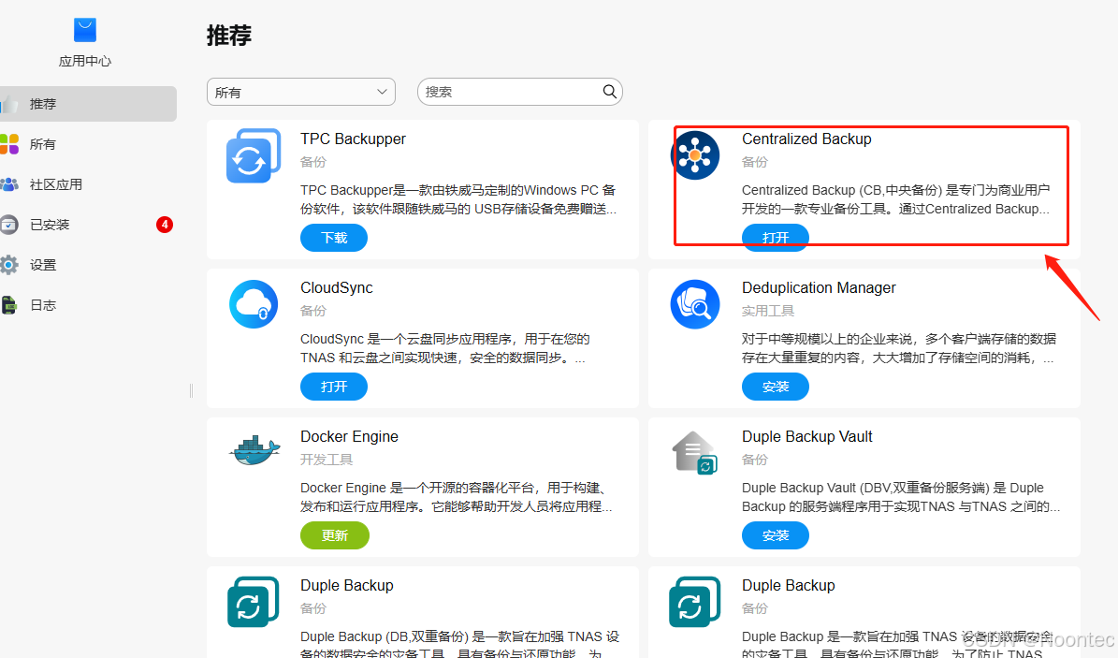Click the thumbs-up icon beside 推荐
This screenshot has height=658, width=1118.
click(x=9, y=104)
